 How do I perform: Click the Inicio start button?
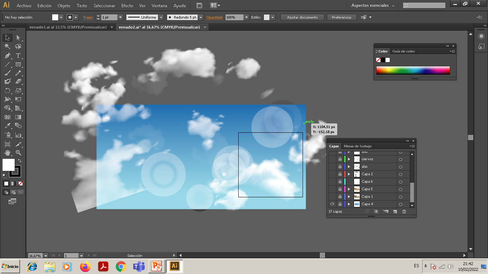pos(10,266)
